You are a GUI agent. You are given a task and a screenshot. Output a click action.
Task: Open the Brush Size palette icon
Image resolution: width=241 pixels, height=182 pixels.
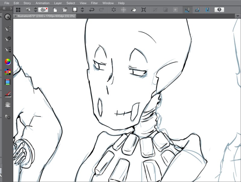coord(8,49)
